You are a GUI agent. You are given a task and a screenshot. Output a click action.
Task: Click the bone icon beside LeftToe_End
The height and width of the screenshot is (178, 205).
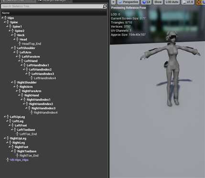(18, 134)
